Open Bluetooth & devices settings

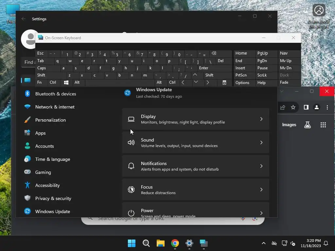pos(56,94)
